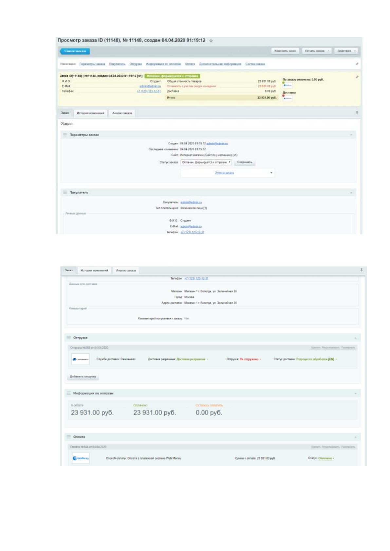Collapse the Информация по оплатам section
Screen dimensions: 390x551
(x=356, y=393)
